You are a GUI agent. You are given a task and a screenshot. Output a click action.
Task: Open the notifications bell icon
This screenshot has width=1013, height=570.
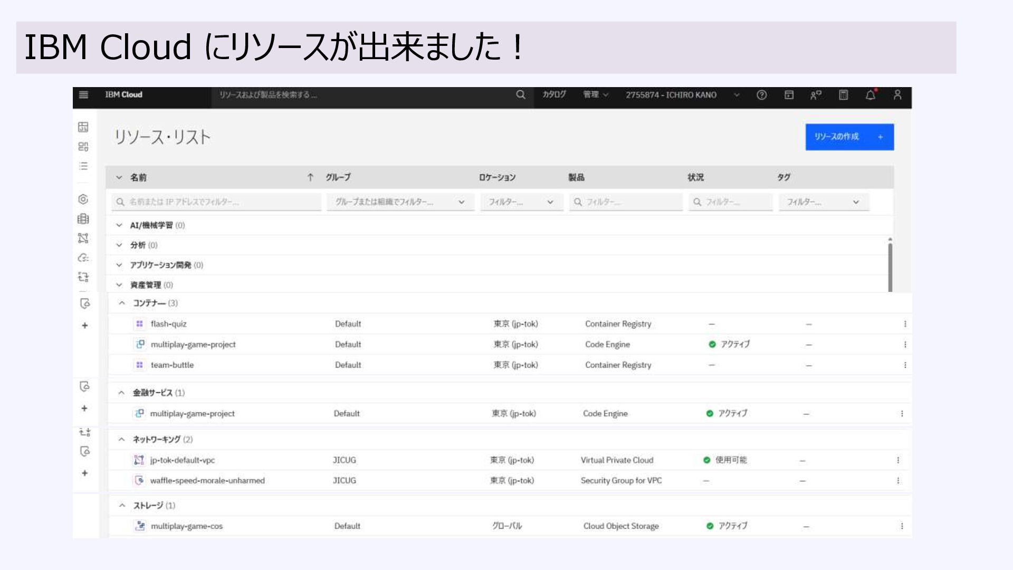871,95
